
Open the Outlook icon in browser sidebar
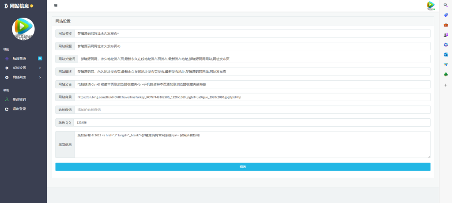pos(445,54)
